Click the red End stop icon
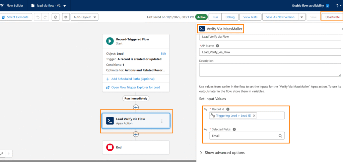This screenshot has height=162, width=343. [110, 147]
